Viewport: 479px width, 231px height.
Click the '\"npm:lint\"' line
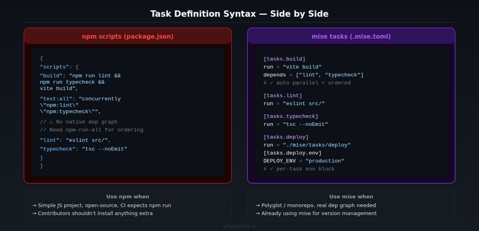click(59, 105)
